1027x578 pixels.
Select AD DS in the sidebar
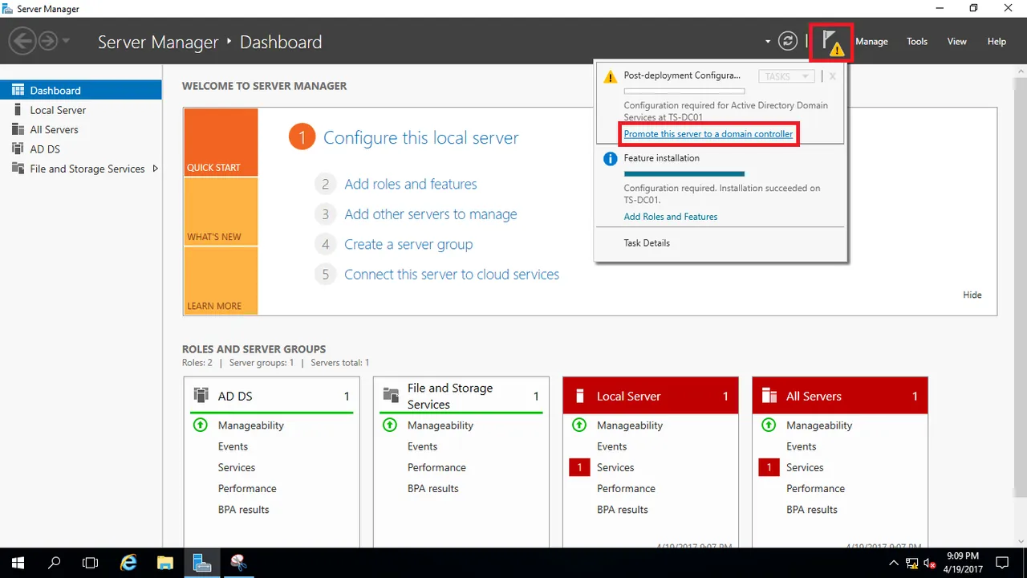click(x=80, y=149)
